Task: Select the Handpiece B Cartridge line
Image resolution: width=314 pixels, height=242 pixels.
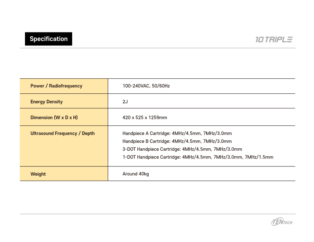Action: 177,141
